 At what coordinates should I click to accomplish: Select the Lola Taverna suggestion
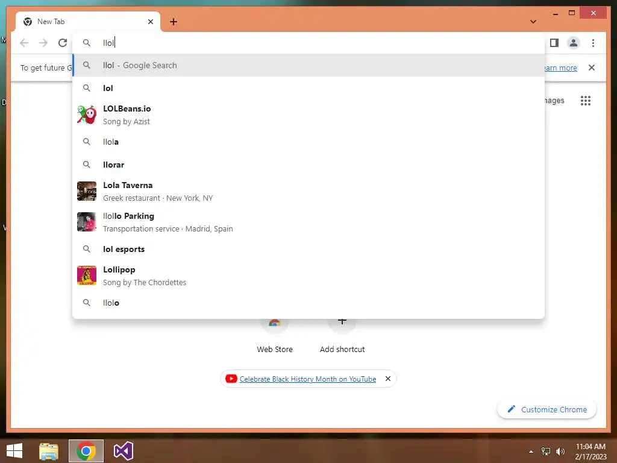(309, 191)
